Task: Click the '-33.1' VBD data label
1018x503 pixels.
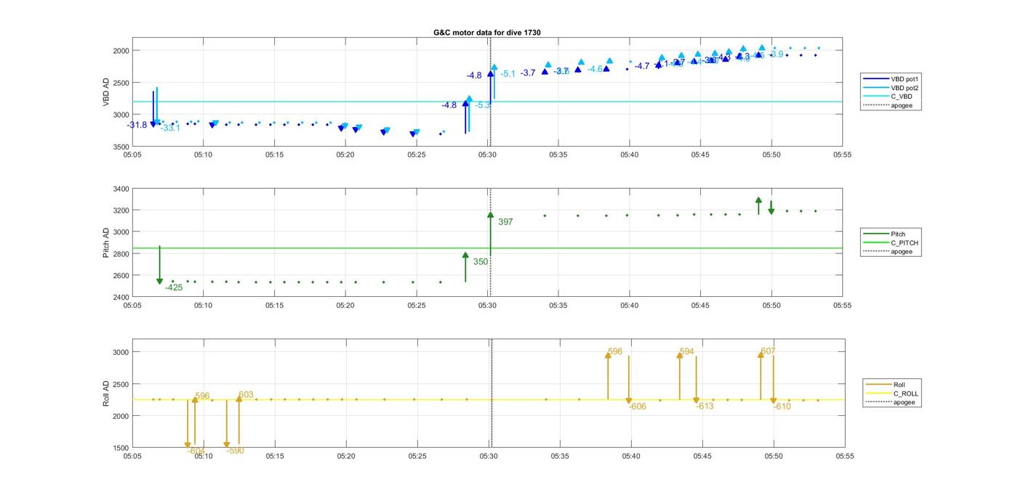Action: [170, 128]
